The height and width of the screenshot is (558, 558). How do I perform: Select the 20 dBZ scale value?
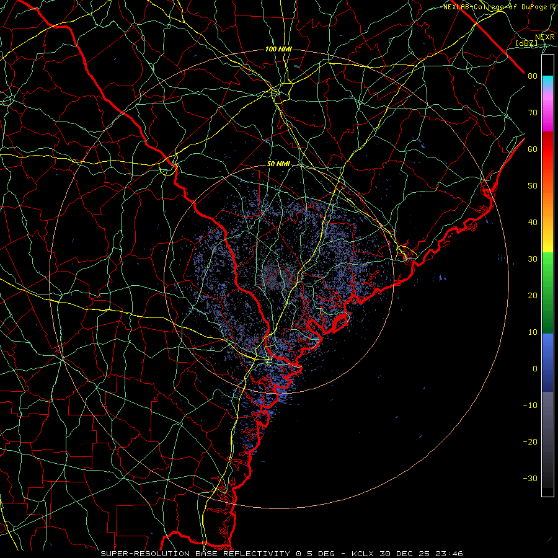pos(533,295)
